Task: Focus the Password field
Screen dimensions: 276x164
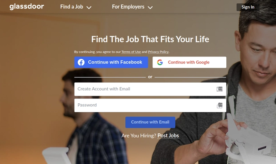Action: [x=150, y=105]
